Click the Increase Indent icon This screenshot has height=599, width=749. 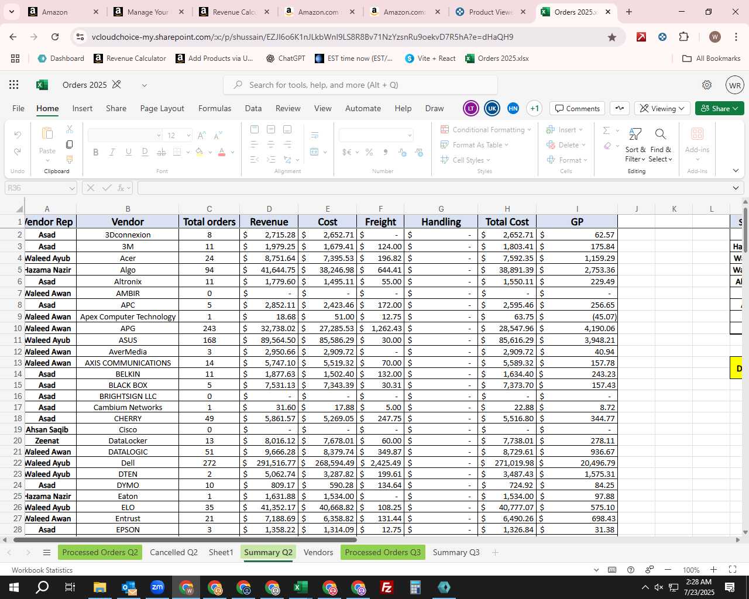coord(271,160)
